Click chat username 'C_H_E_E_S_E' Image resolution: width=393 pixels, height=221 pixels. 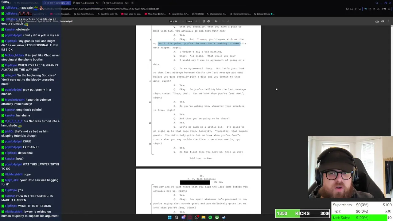pos(14,121)
